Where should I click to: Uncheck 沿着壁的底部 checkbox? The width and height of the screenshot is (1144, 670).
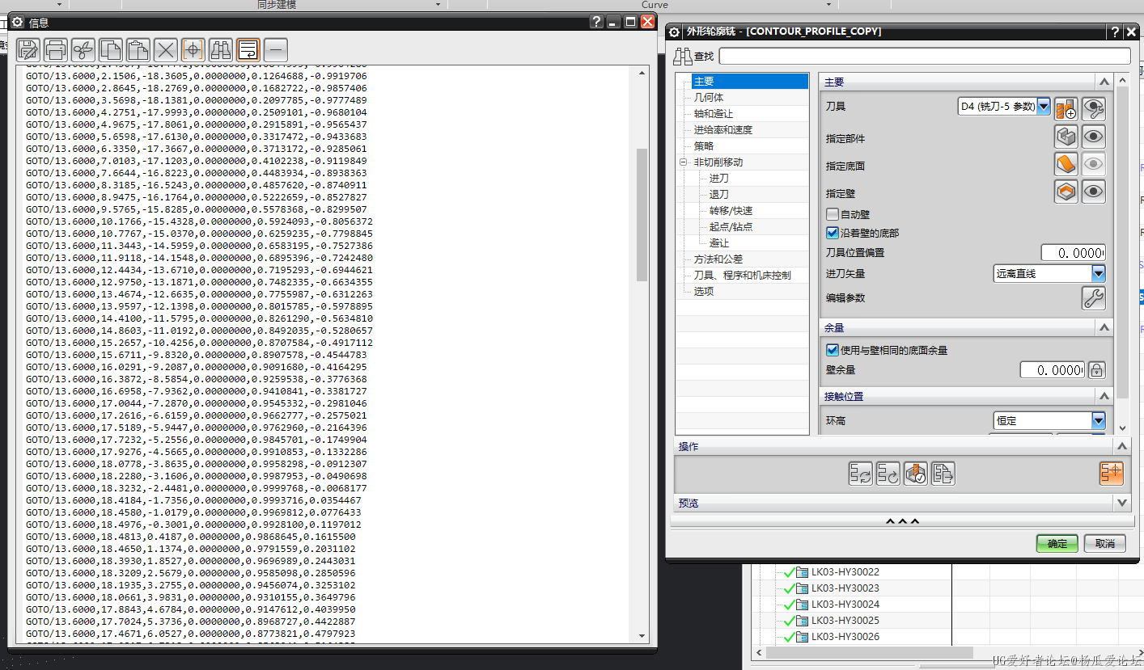pyautogui.click(x=833, y=233)
